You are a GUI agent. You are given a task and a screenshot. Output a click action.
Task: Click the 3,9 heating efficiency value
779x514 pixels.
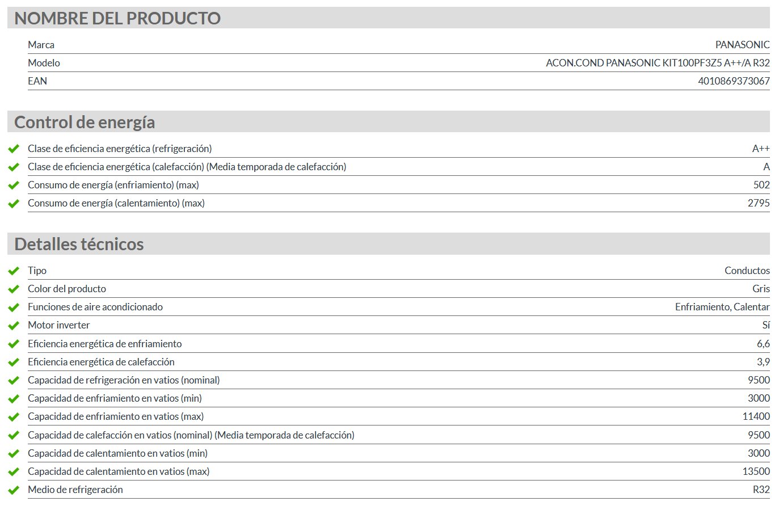[x=763, y=362]
